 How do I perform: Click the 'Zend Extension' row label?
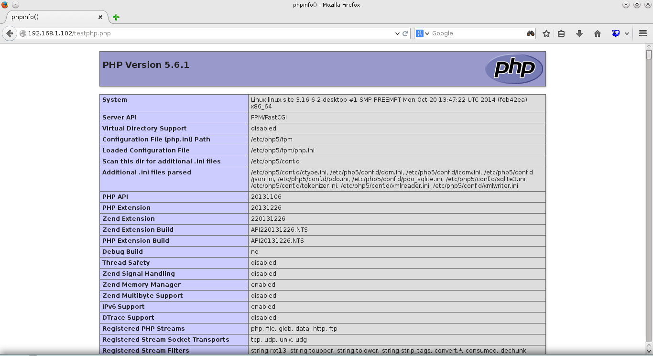(x=129, y=219)
